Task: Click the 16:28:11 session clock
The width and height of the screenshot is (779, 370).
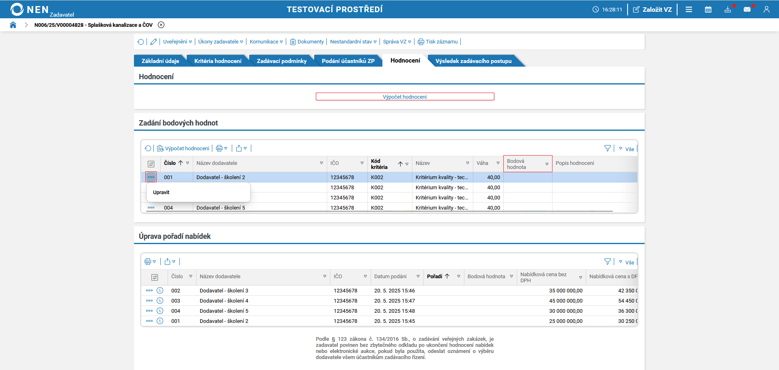Action: pos(607,9)
